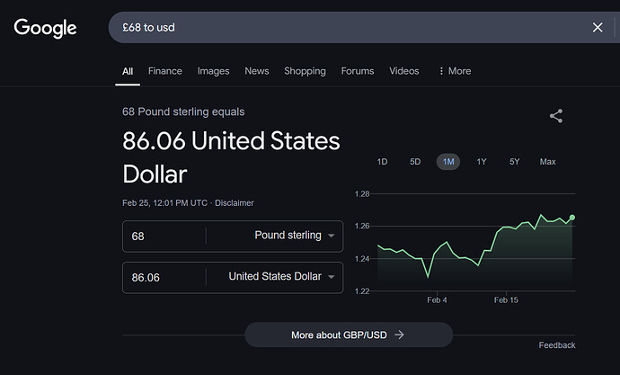This screenshot has width=620, height=375.
Task: Select the 1D chart range
Action: (x=382, y=162)
